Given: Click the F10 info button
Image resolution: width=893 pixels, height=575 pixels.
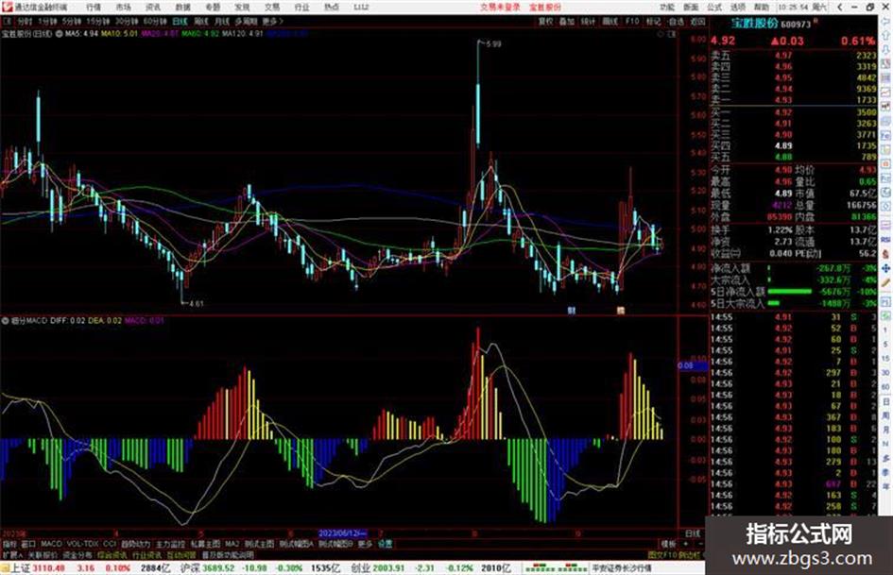Looking at the screenshot, I should 632,21.
